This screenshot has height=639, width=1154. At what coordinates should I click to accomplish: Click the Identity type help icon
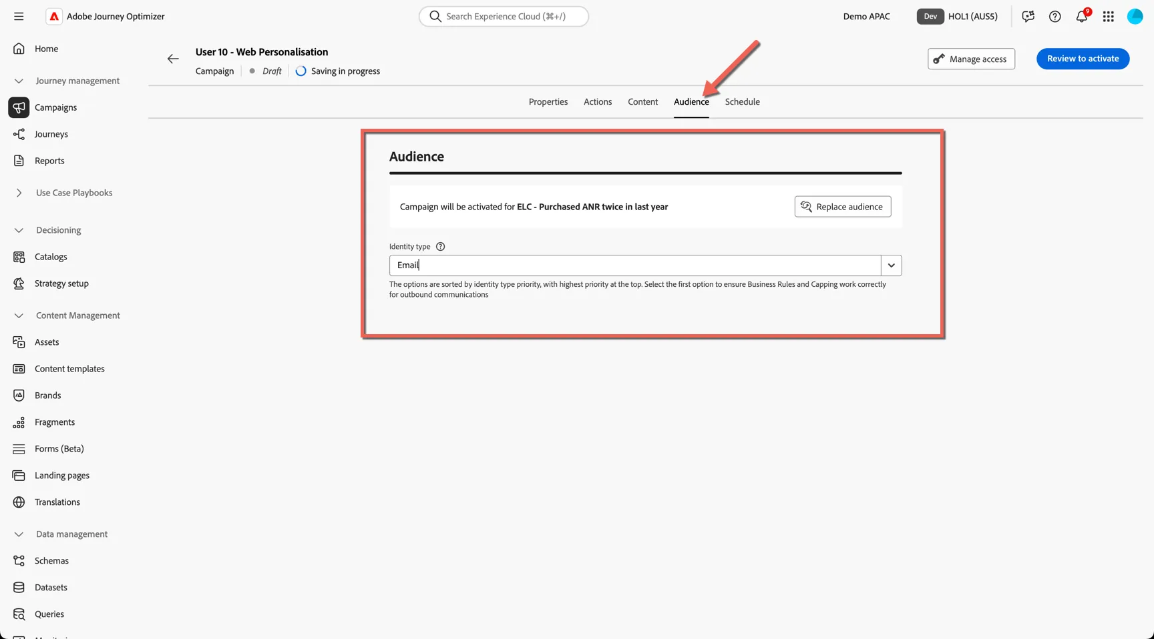(440, 246)
